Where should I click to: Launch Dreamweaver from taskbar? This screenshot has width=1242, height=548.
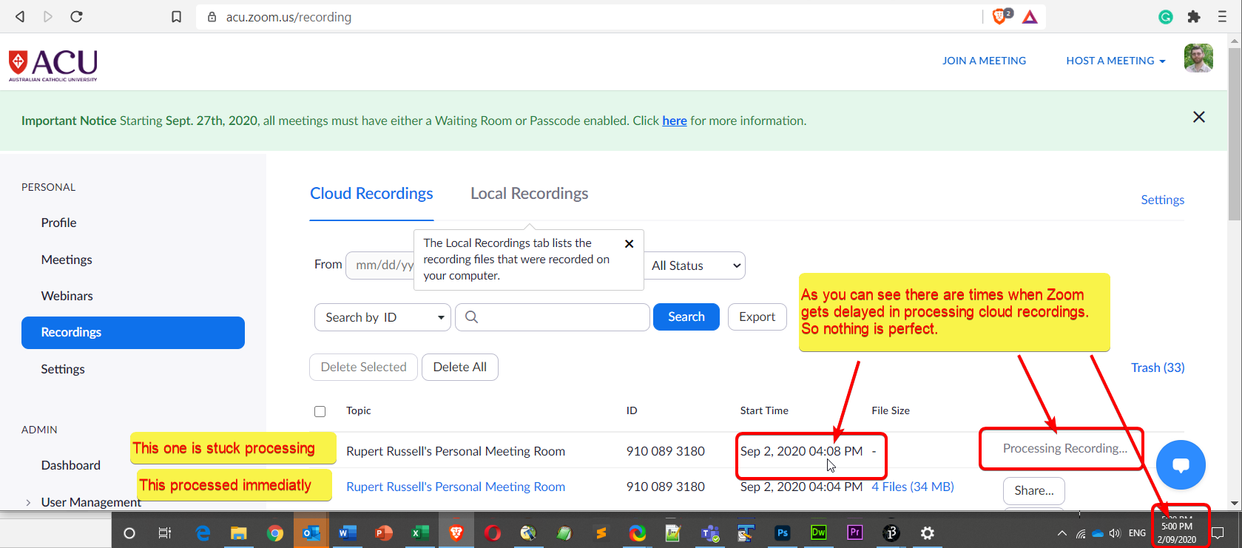tap(819, 532)
